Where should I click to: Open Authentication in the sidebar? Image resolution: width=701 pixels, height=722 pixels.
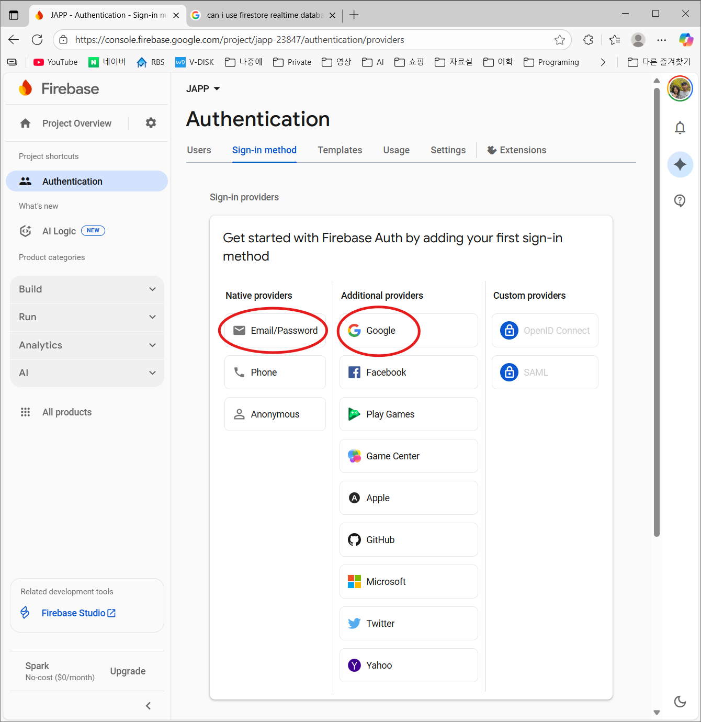[x=87, y=181]
